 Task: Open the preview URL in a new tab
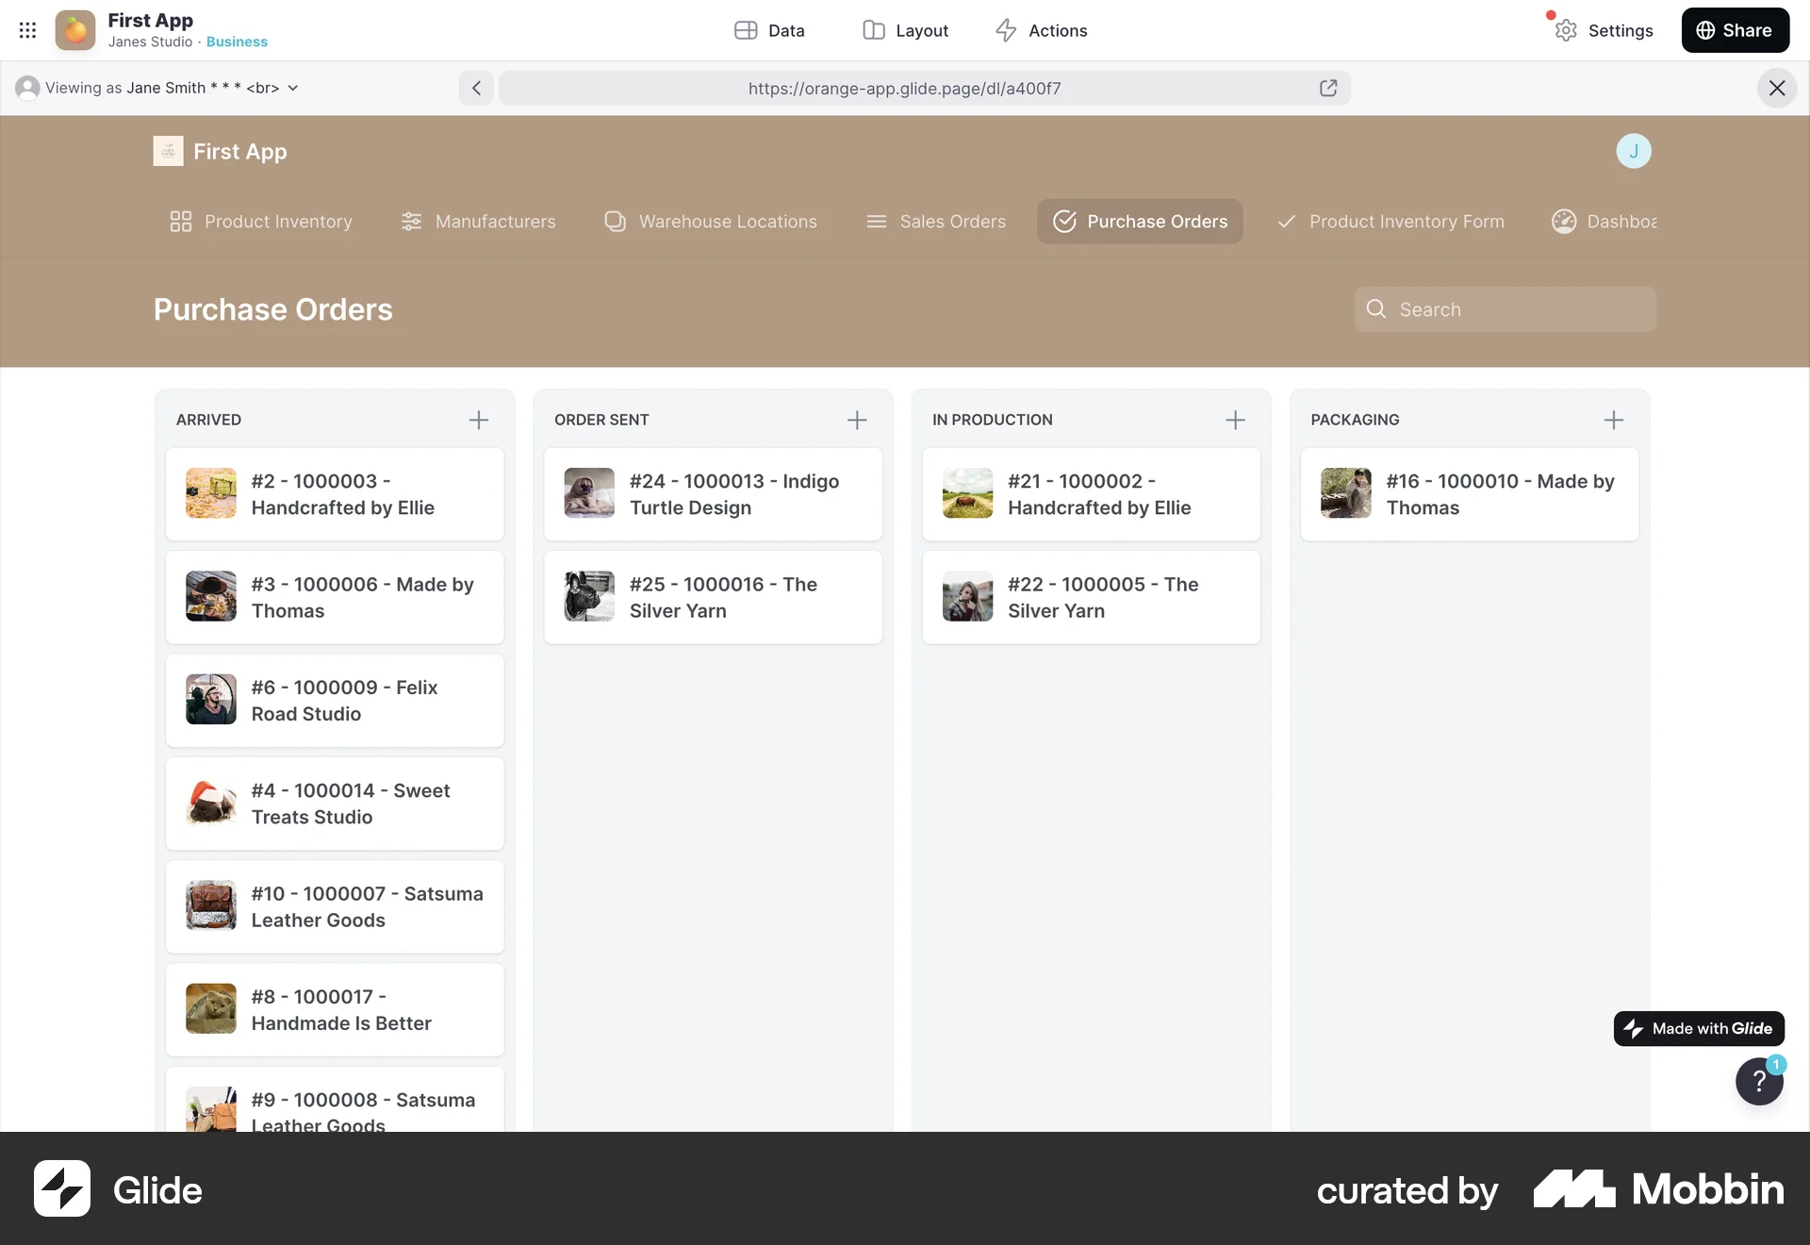[x=1328, y=88]
